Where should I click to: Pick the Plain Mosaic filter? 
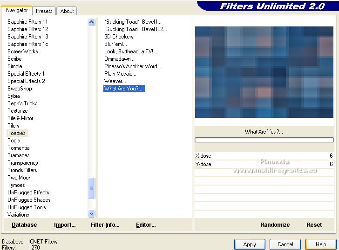(120, 74)
